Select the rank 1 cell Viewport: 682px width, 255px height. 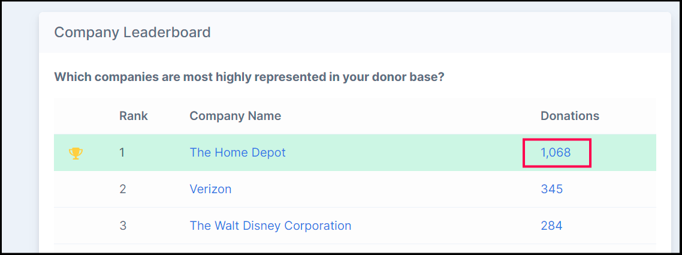pos(122,152)
